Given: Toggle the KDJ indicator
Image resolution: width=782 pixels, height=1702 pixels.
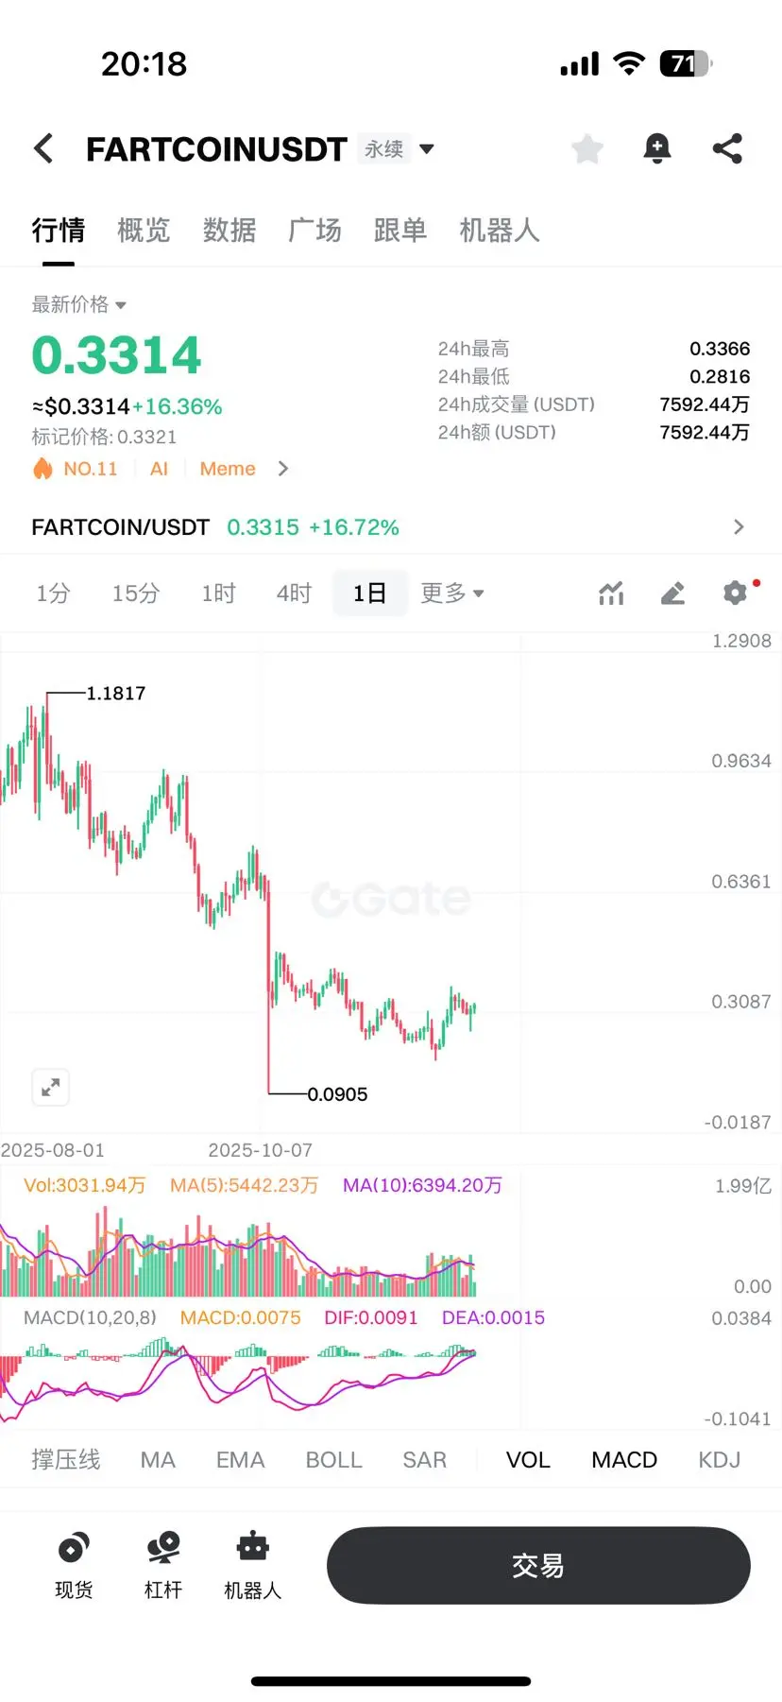Looking at the screenshot, I should point(720,1460).
